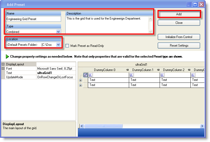210x142 pixels.
Task: Pin DummyColumn 1 using its header pin icon
Action: [x=158, y=70]
